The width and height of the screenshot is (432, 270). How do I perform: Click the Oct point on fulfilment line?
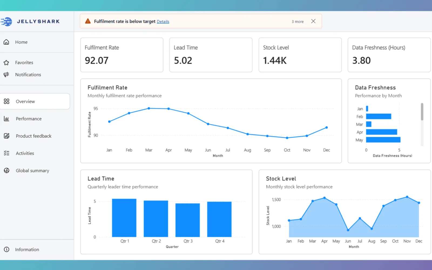point(287,138)
